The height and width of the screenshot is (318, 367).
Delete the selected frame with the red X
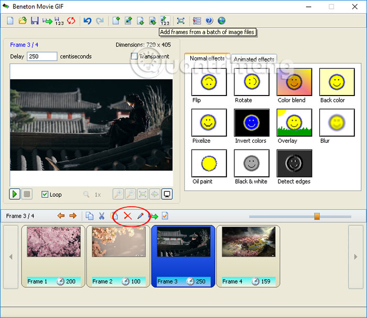[x=127, y=216]
